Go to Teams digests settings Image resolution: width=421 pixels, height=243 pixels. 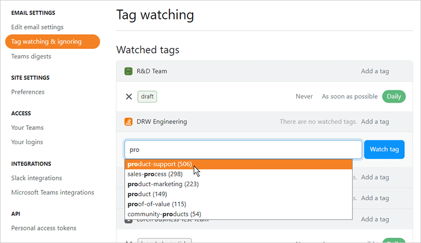click(x=32, y=56)
